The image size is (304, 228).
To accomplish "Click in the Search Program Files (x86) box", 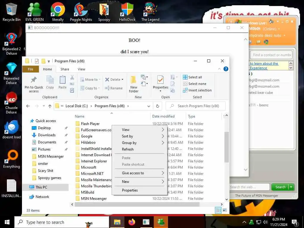I will point(196,106).
